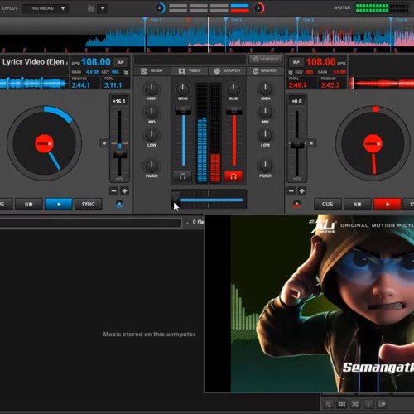Click the left channel MID EQ knob
Screen dimensions: 414x414
coord(152,112)
